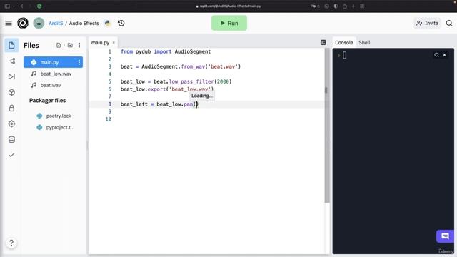Open browser sidebar toggle icon
Viewport: 457px width, 257px height.
(x=7, y=6)
